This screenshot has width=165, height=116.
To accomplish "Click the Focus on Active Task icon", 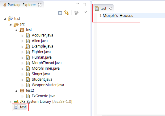I will coord(76,13).
